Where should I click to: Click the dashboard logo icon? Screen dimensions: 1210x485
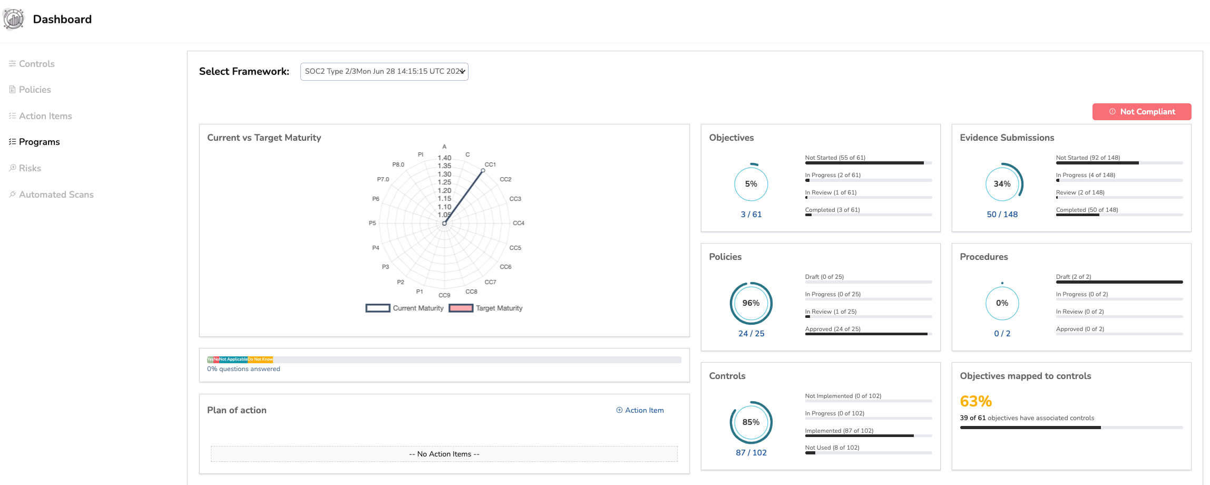click(x=14, y=20)
